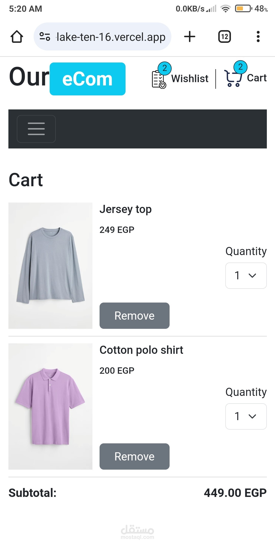
Task: Open the site settings icon in address bar
Action: 45,36
